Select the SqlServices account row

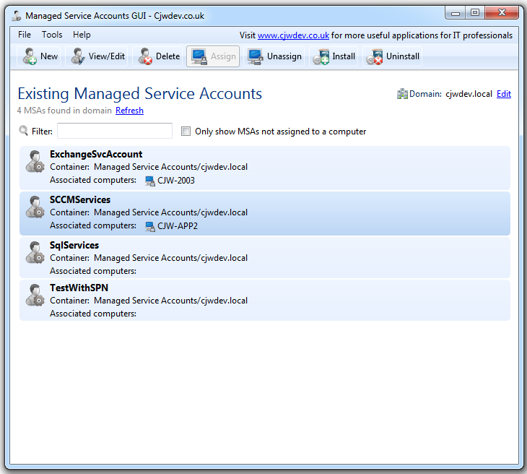click(264, 258)
